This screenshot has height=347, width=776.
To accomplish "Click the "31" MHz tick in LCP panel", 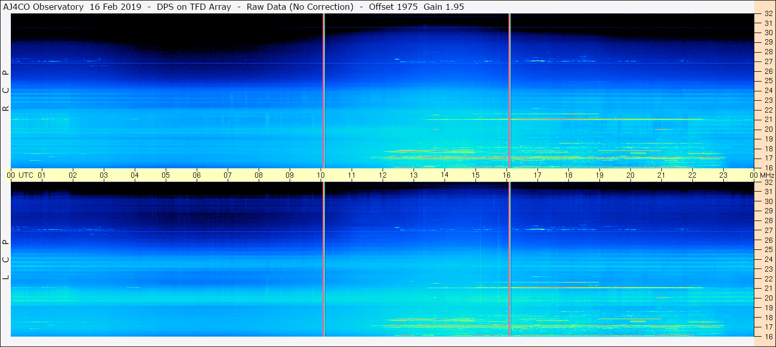I will [x=767, y=192].
